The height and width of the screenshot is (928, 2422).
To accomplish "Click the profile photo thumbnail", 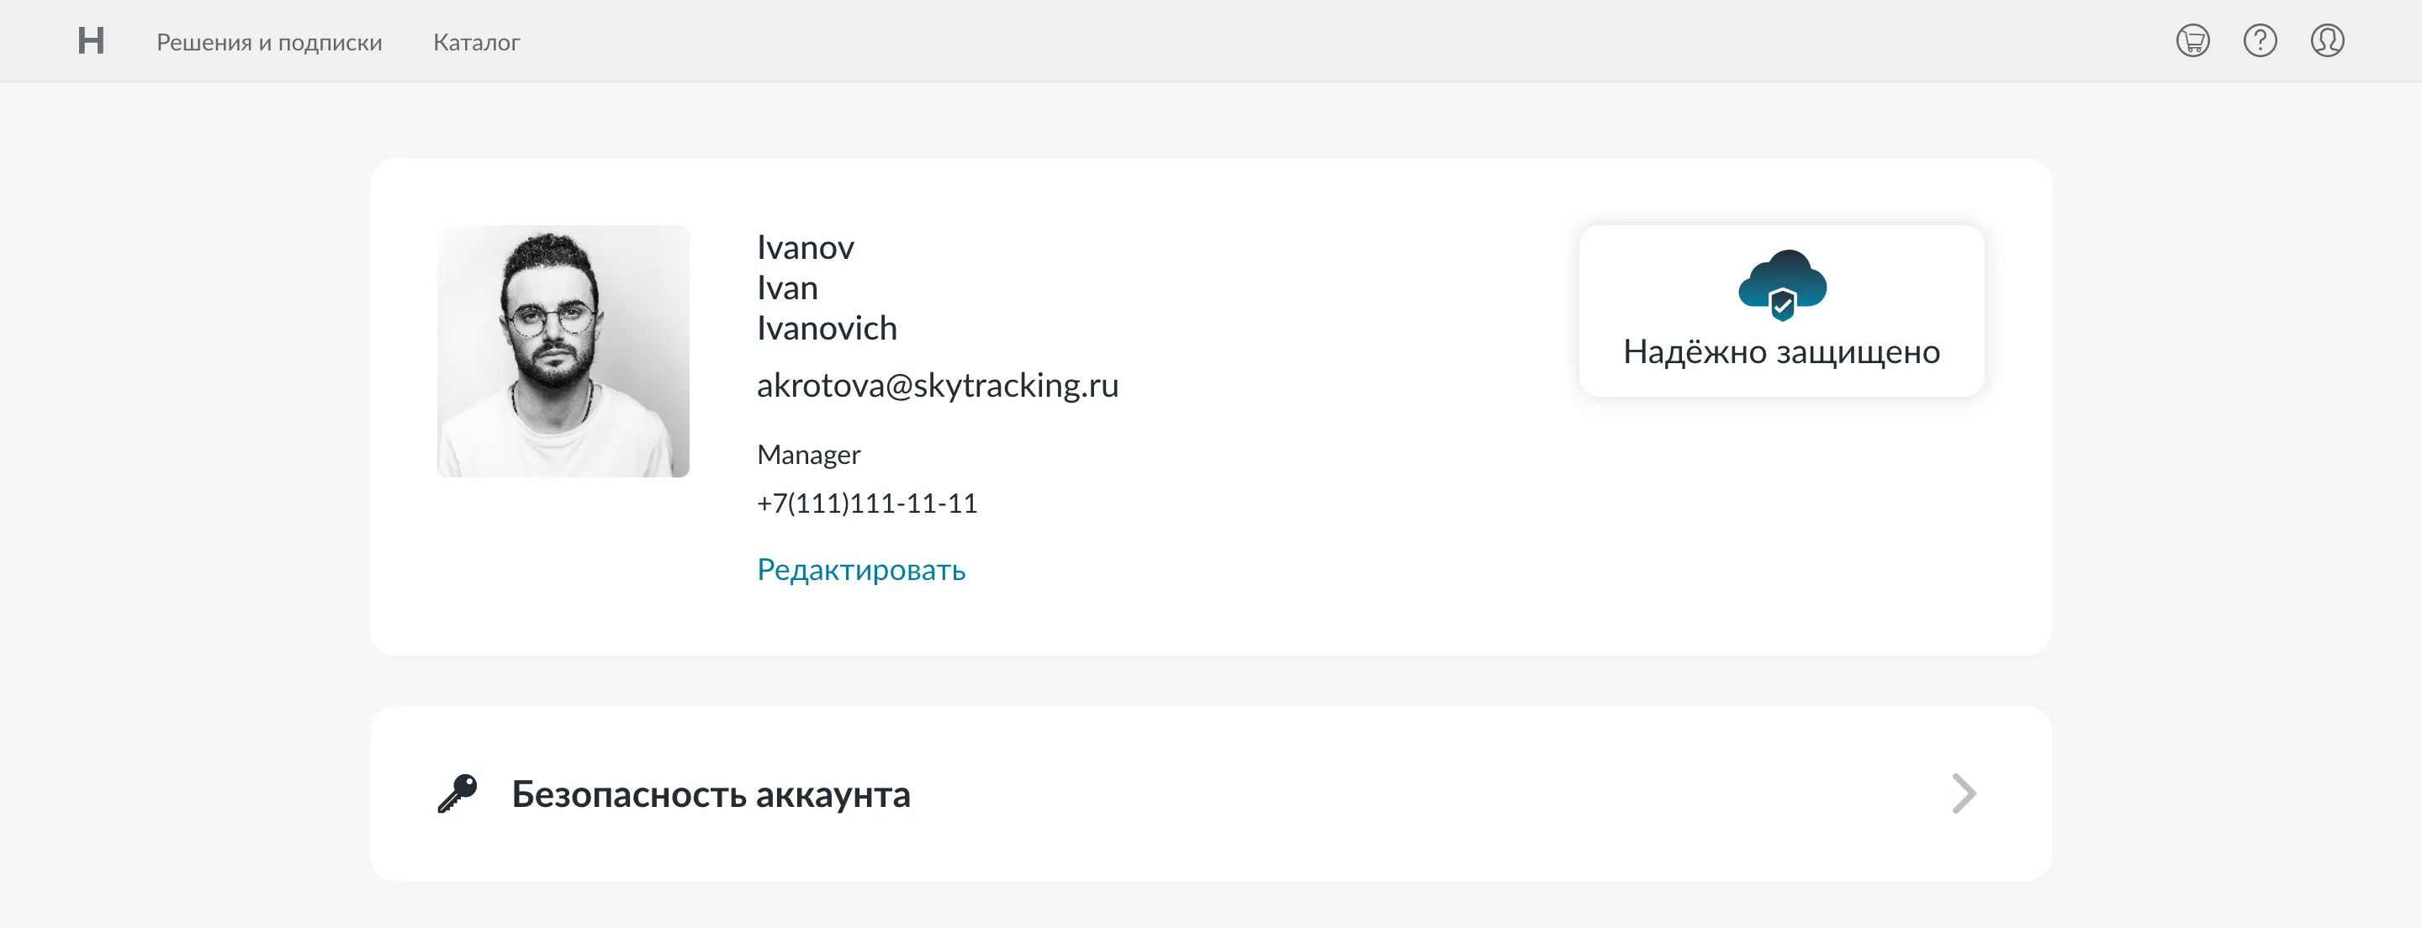I will pos(563,351).
